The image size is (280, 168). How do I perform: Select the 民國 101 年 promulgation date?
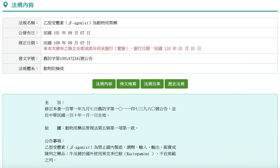click(67, 33)
